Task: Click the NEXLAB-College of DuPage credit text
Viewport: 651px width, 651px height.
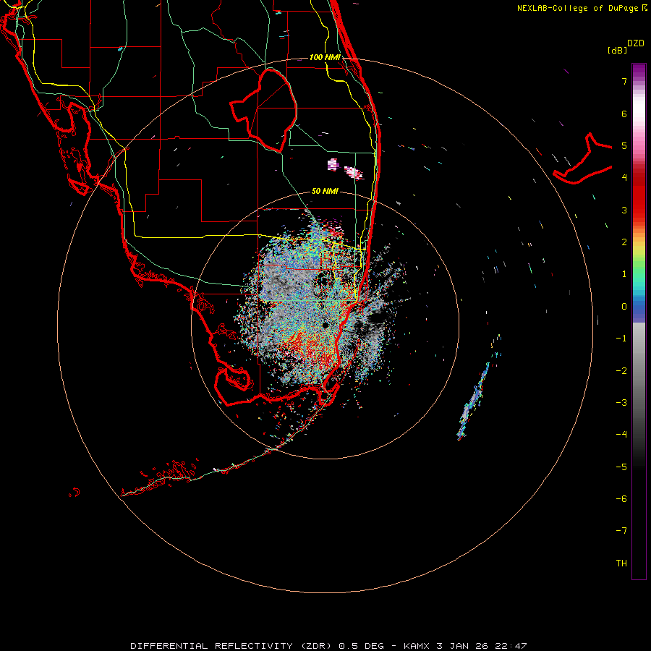Action: (579, 8)
